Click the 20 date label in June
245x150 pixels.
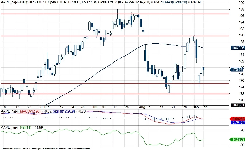coord(73,107)
